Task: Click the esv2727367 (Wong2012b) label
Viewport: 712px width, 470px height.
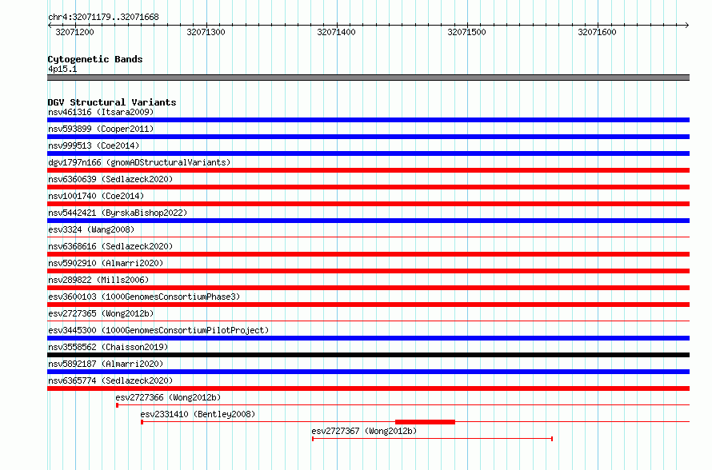Action: 364,431
